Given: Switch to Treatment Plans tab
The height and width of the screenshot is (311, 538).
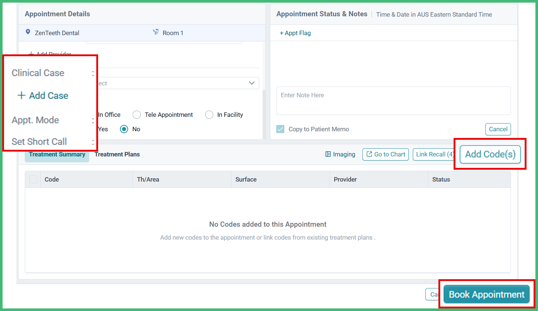Looking at the screenshot, I should click(117, 155).
